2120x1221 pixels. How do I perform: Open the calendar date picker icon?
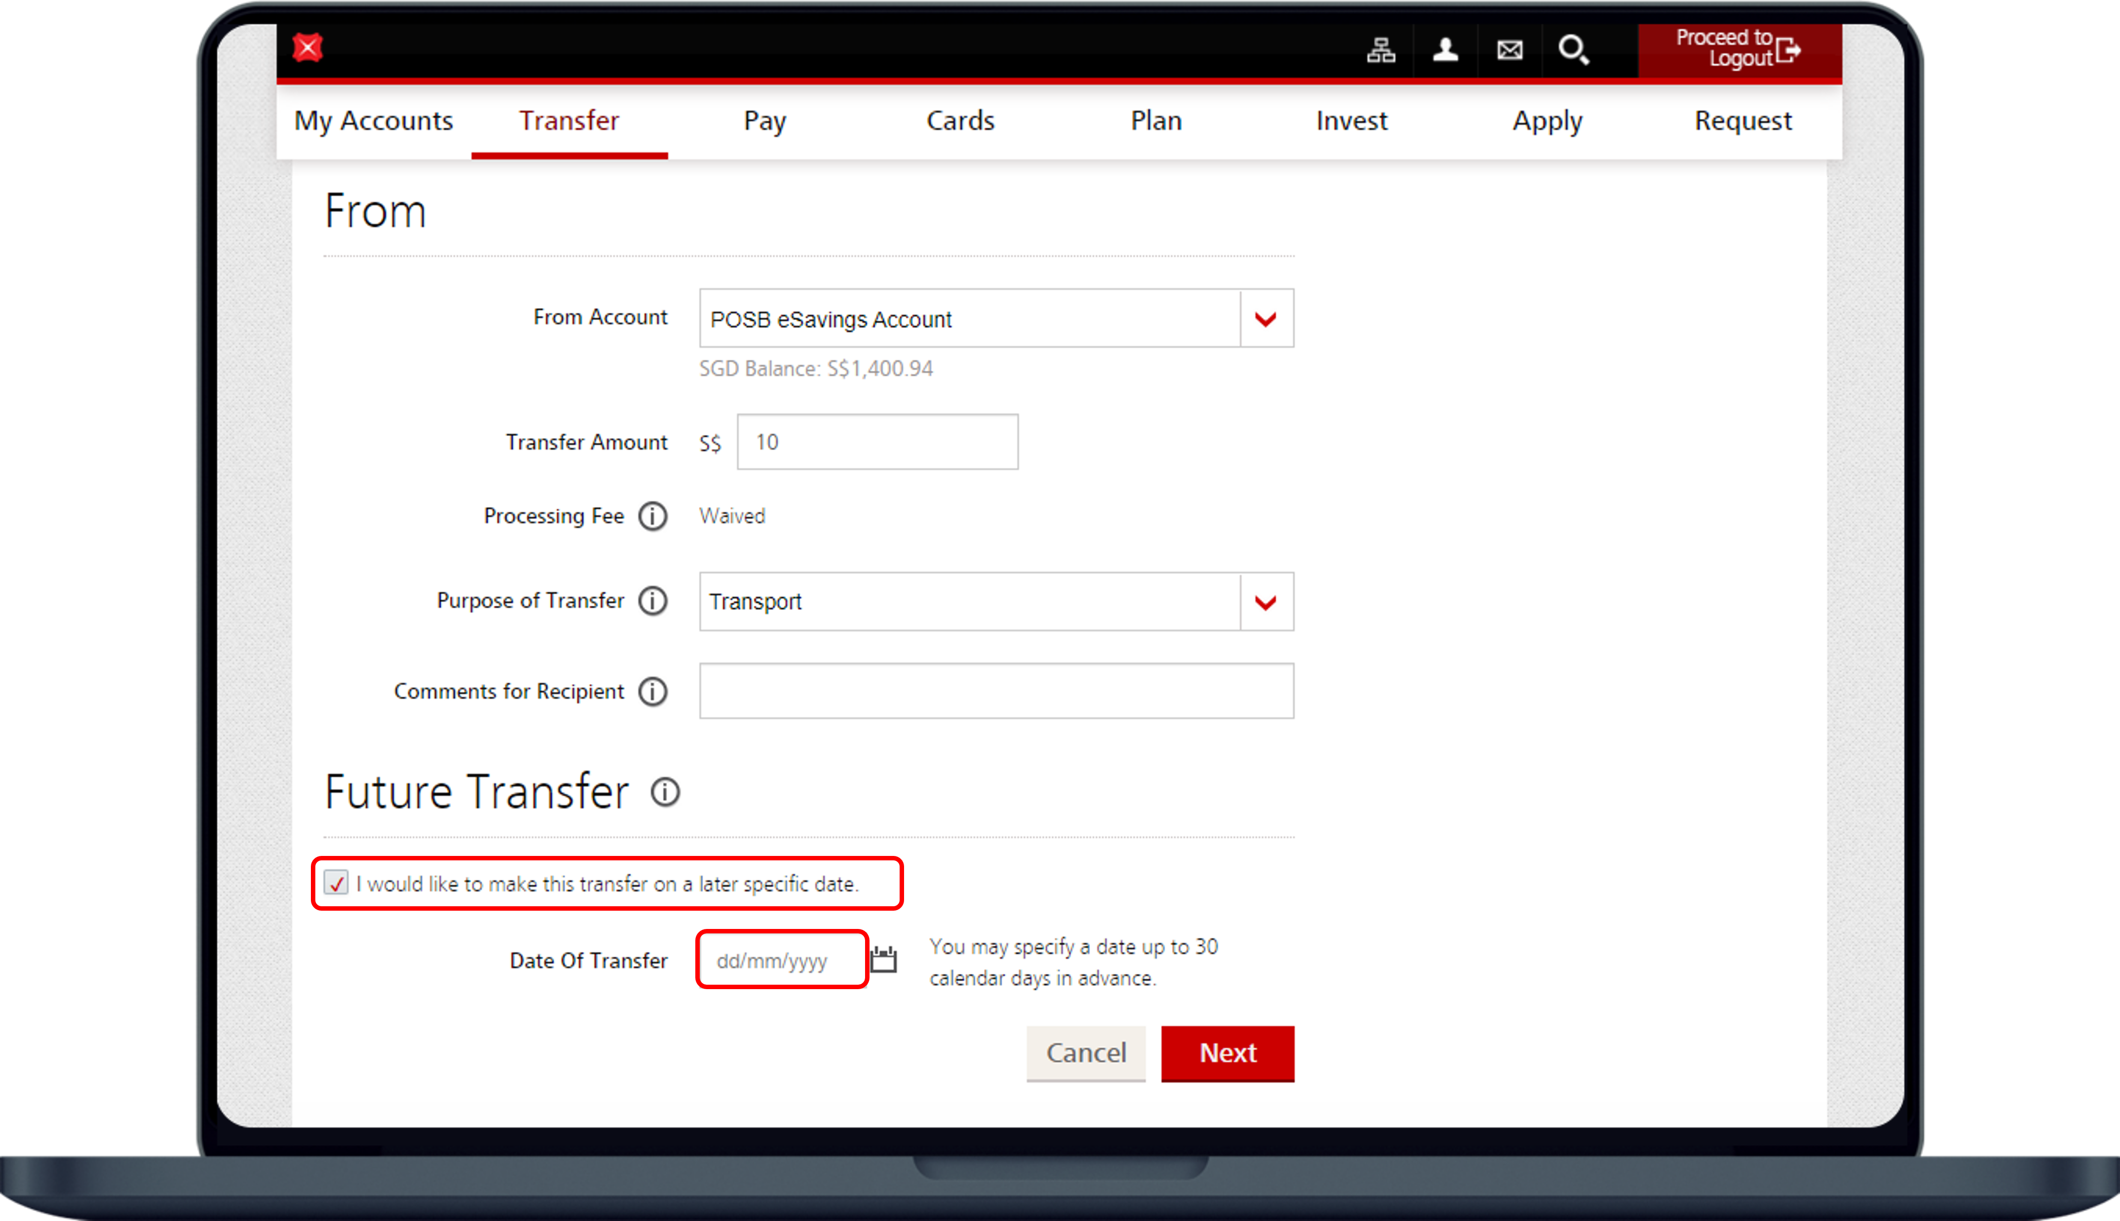coord(883,960)
